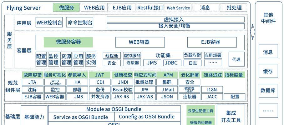Viewport: 284px width, 125px height.
Task: Select the '负载均衡' box
Action: (x=192, y=55)
